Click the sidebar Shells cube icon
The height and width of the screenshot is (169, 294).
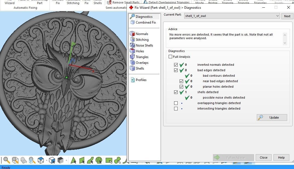(x=132, y=68)
